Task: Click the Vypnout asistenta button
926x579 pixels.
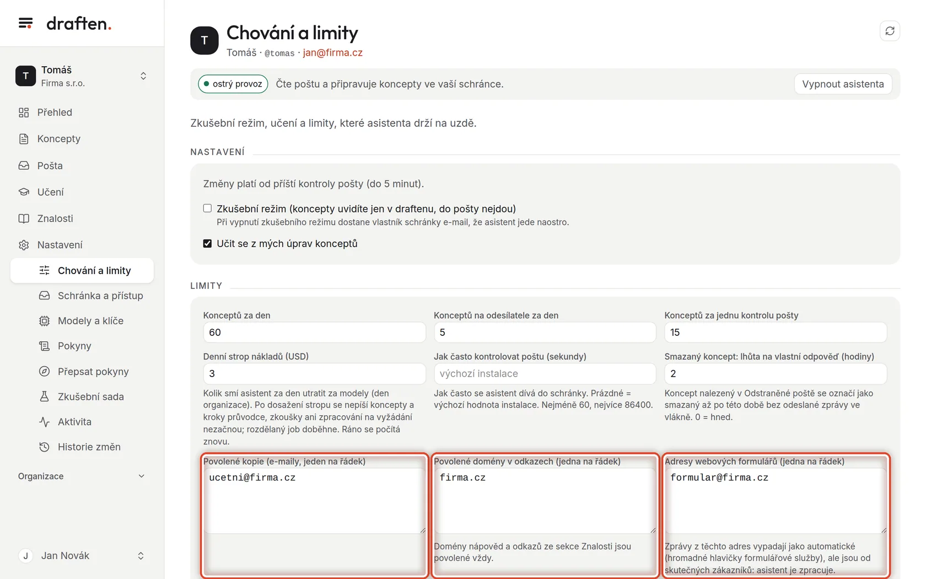Action: tap(843, 84)
